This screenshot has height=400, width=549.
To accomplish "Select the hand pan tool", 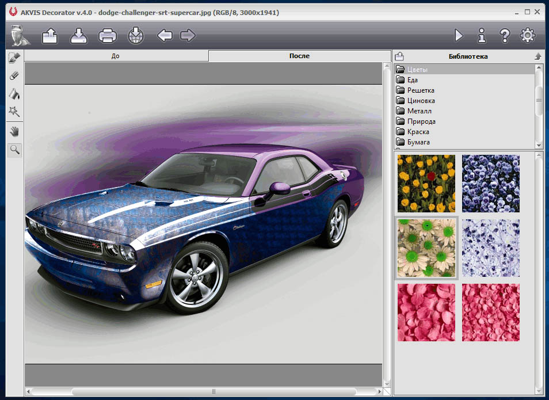I will pyautogui.click(x=14, y=132).
